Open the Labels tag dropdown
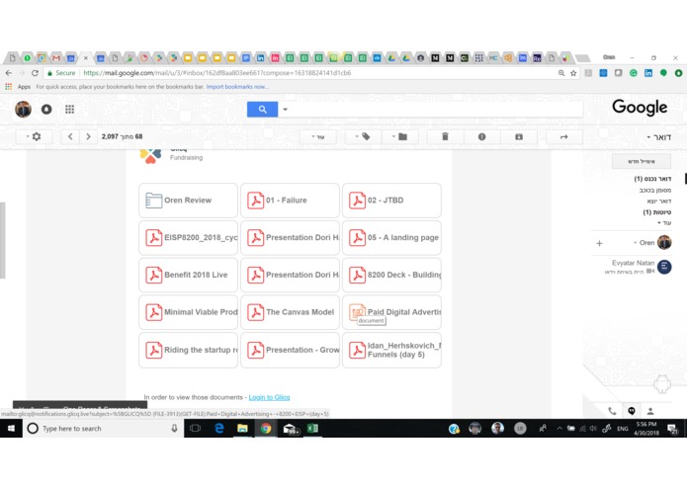This screenshot has height=488, width=687. click(x=363, y=137)
